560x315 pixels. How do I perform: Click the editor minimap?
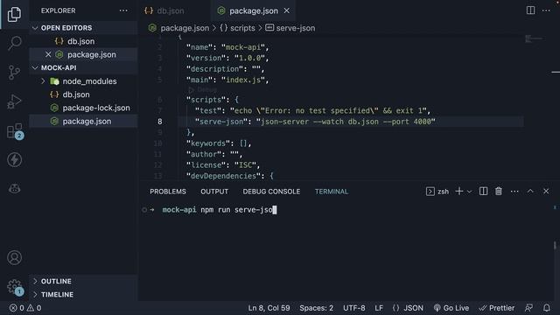pyautogui.click(x=534, y=38)
